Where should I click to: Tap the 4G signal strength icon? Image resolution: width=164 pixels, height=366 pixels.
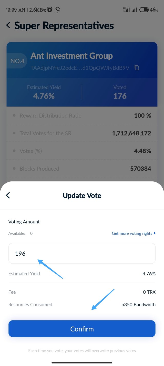pyautogui.click(x=126, y=10)
